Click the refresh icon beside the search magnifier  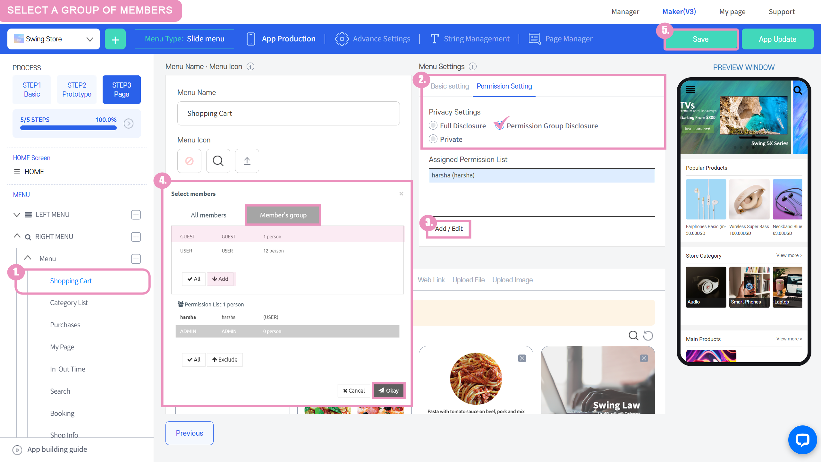point(648,336)
